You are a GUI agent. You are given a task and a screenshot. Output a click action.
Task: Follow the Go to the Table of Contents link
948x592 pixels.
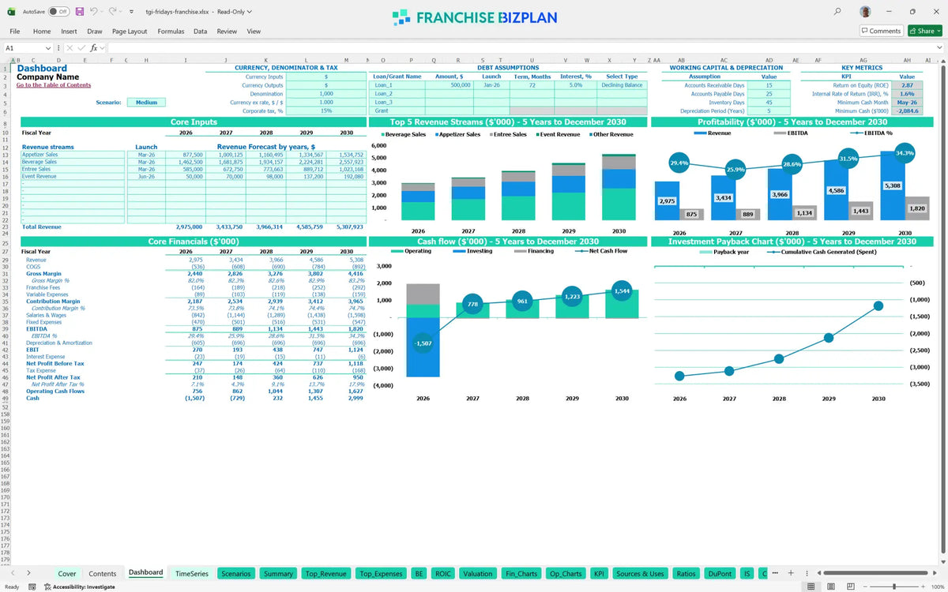click(54, 85)
